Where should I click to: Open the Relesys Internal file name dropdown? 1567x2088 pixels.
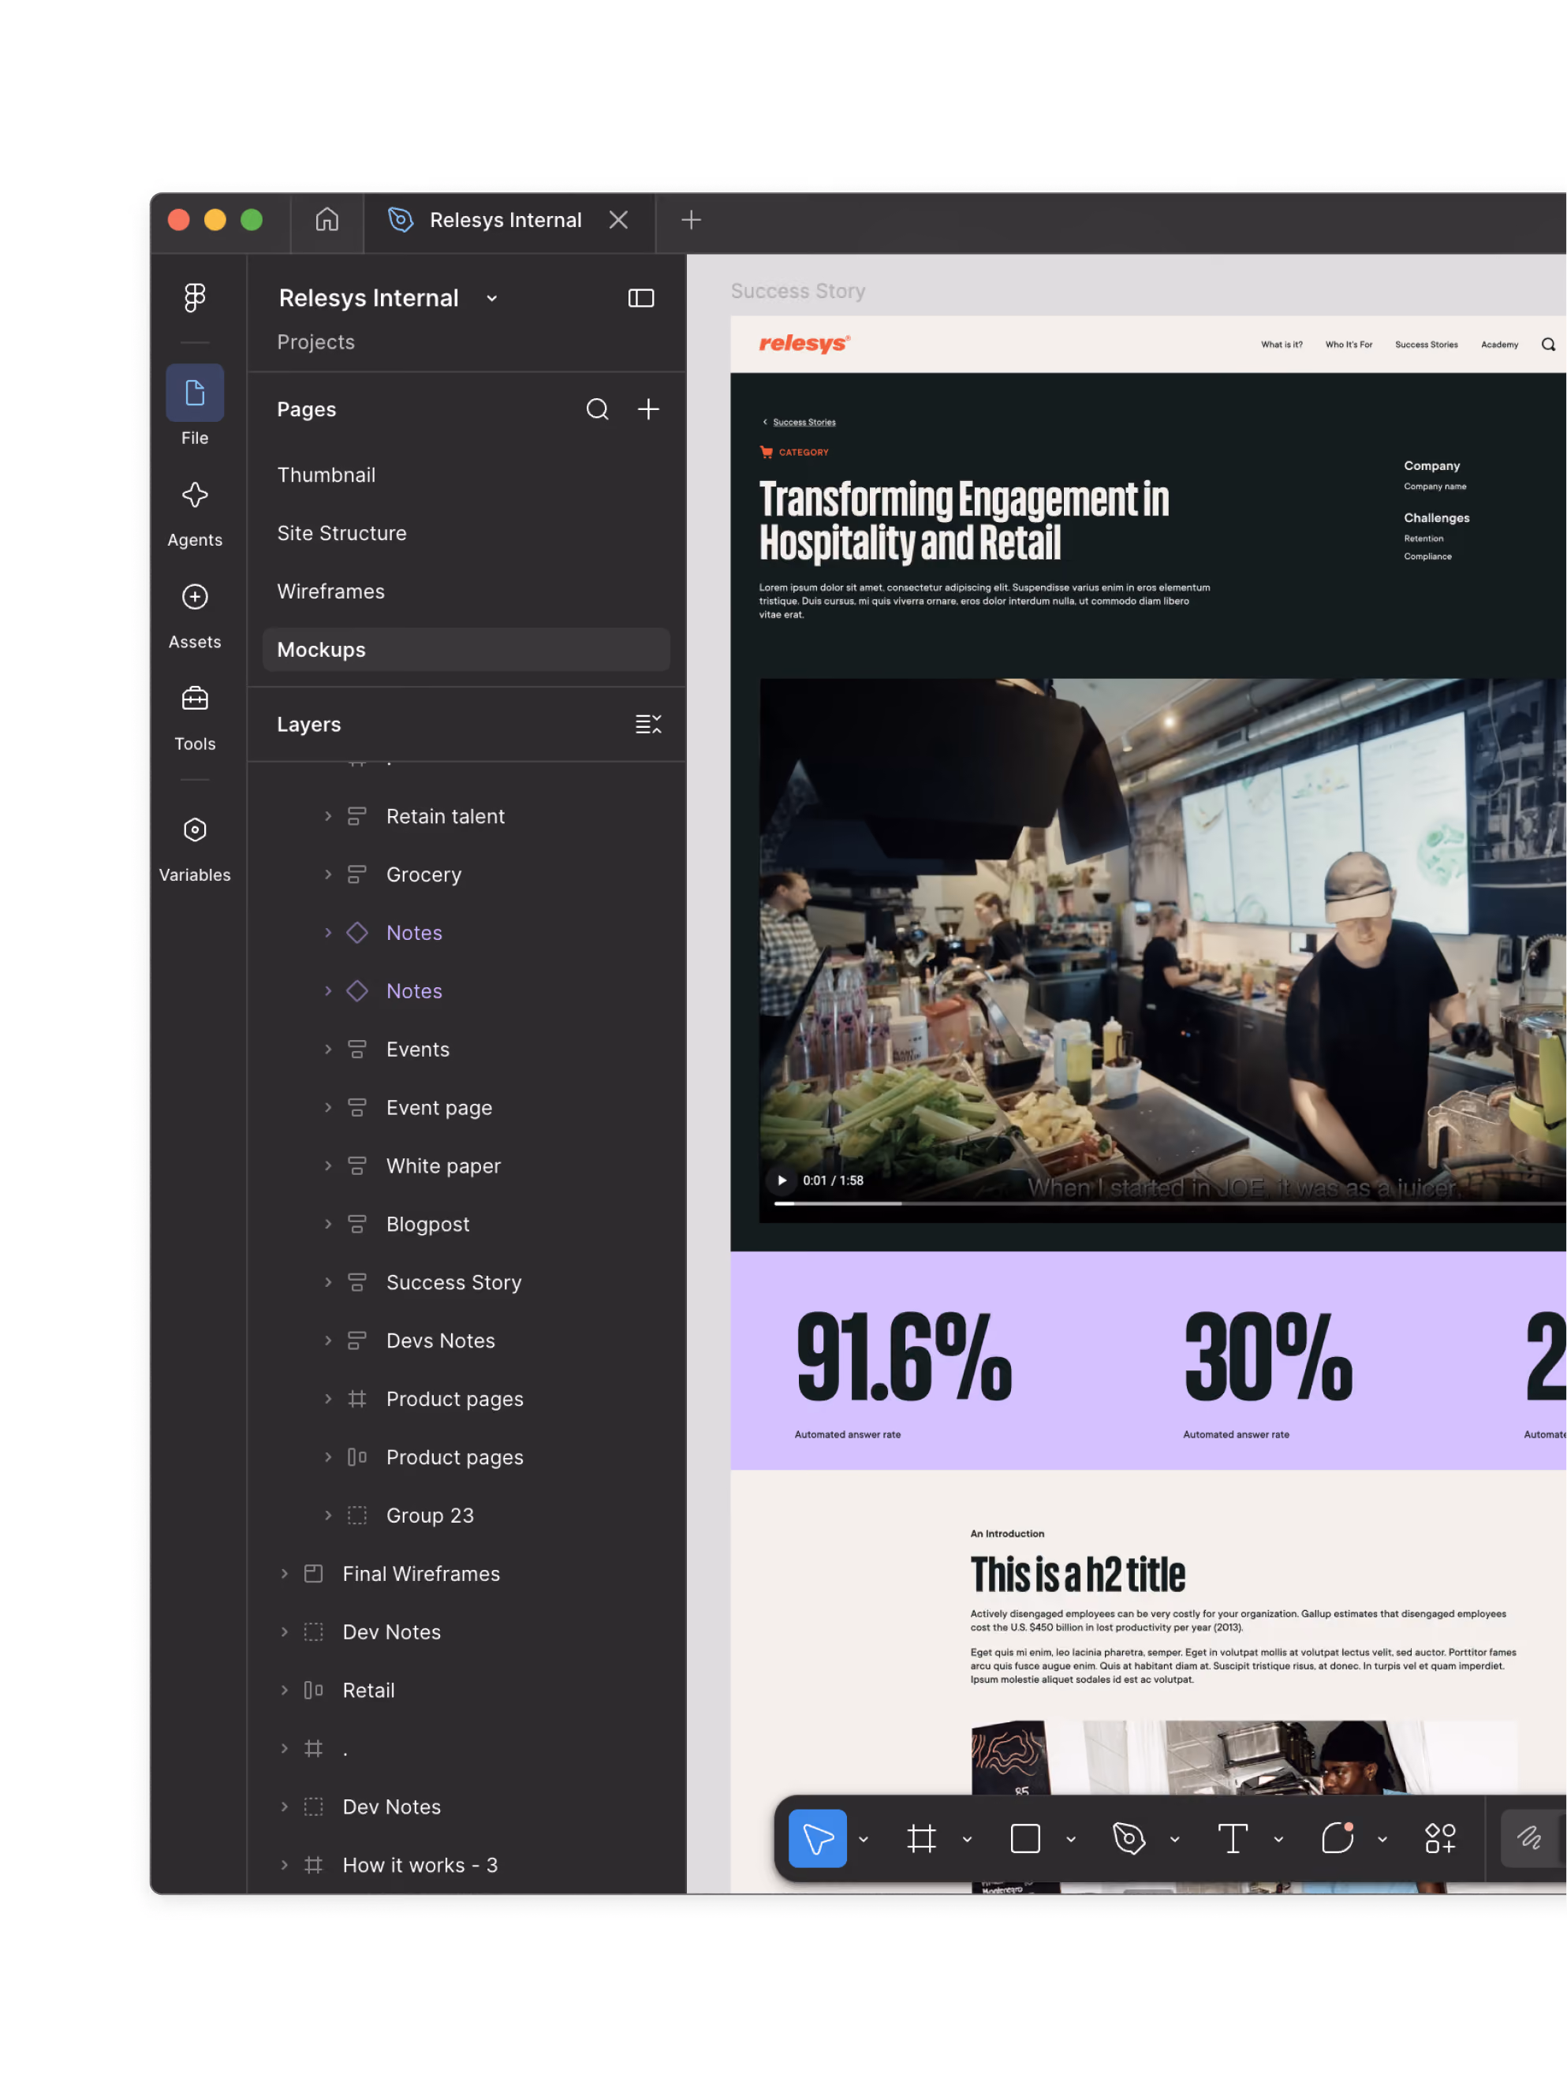(492, 298)
